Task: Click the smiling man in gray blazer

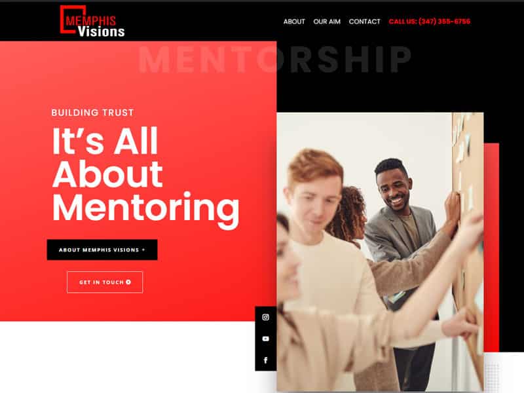Action: tap(401, 214)
